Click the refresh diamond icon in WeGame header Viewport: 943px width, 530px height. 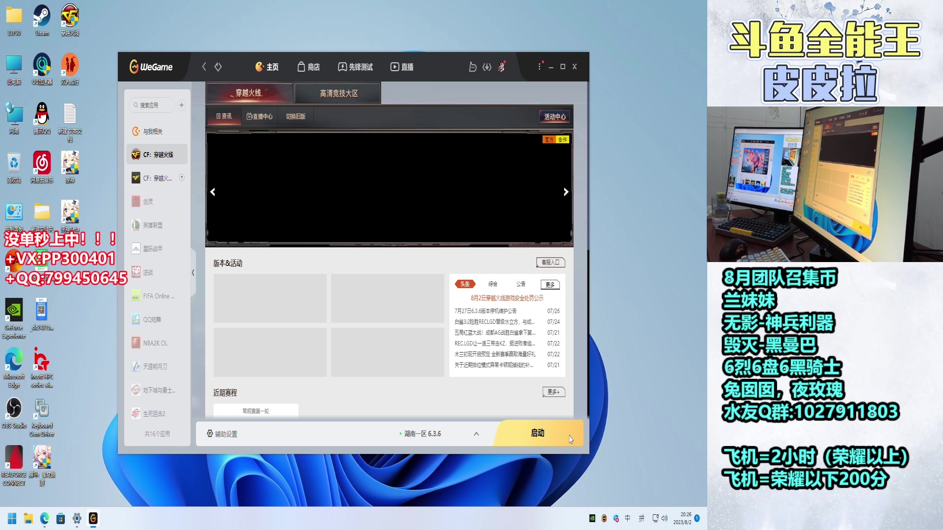218,67
